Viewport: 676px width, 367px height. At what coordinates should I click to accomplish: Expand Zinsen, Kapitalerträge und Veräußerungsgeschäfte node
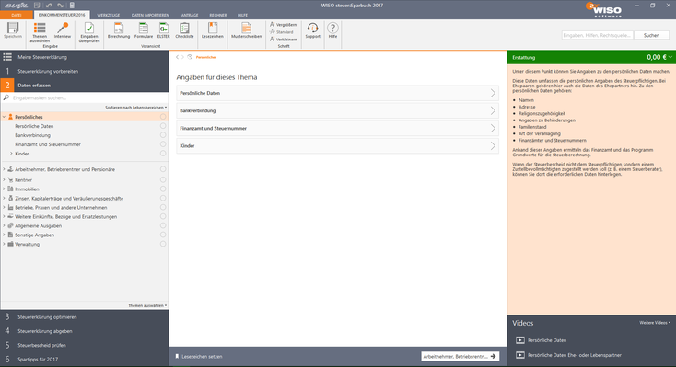(x=4, y=198)
